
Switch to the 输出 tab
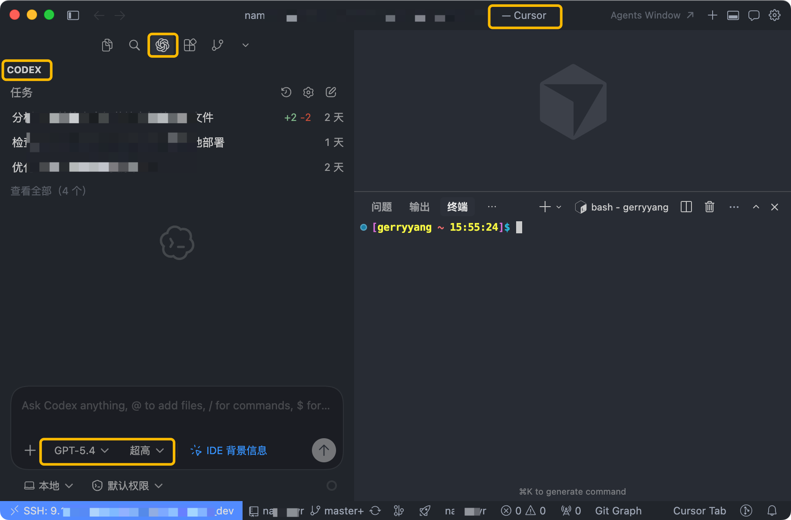click(419, 207)
